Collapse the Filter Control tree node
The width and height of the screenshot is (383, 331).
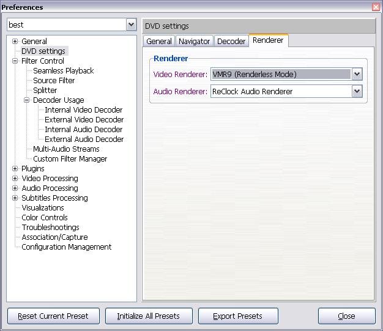click(15, 61)
